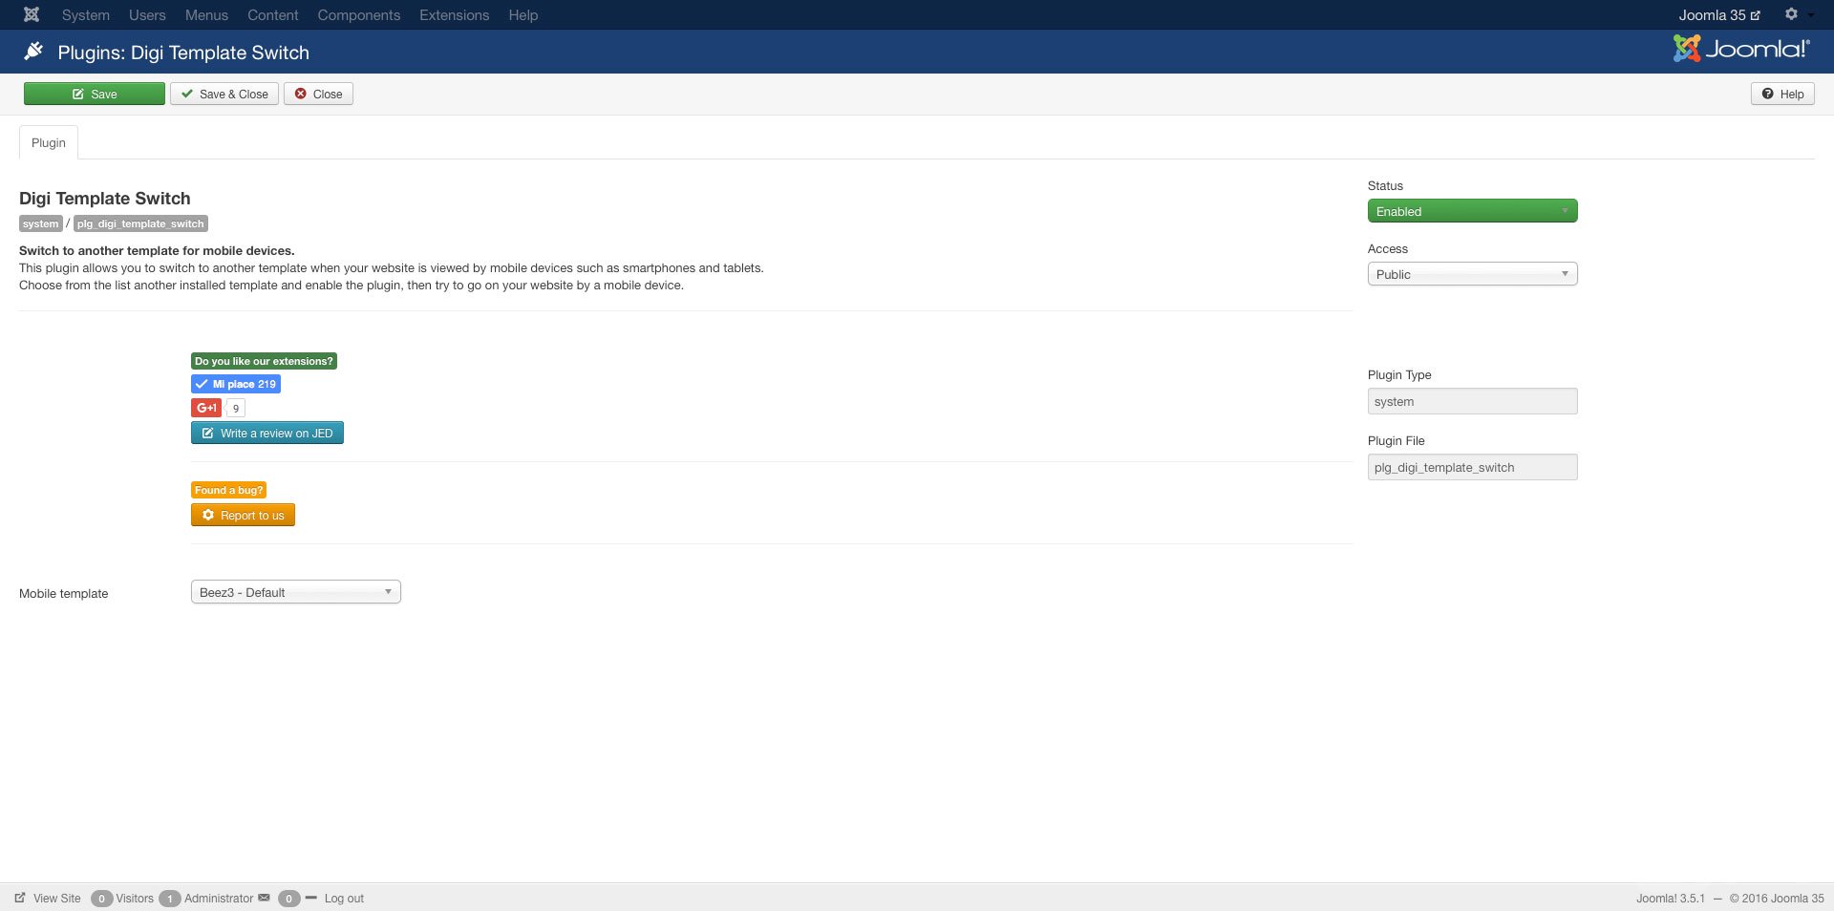Image resolution: width=1834 pixels, height=911 pixels.
Task: Open the Components menu
Action: (x=359, y=15)
